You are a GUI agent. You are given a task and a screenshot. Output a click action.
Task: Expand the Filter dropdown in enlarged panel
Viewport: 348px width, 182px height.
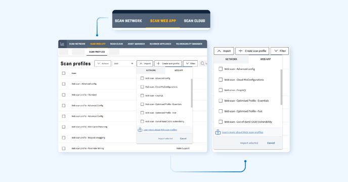tap(280, 51)
